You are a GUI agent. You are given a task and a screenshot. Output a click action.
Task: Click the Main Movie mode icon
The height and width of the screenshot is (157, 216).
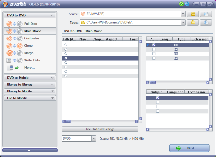click(x=14, y=31)
